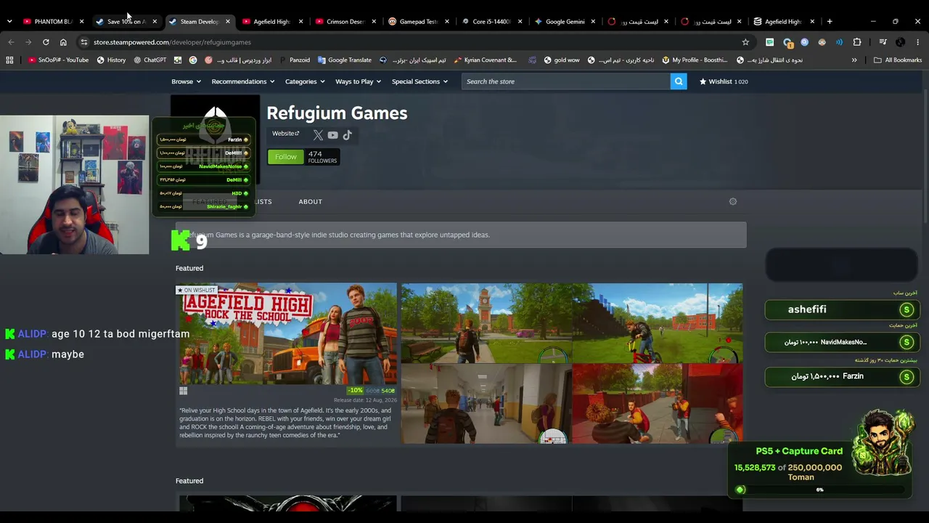Open the Refugium Games YouTube channel icon
This screenshot has width=929, height=523.
(332, 135)
